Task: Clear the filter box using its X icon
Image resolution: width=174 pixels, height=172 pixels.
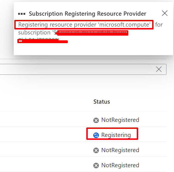Action: (x=159, y=69)
